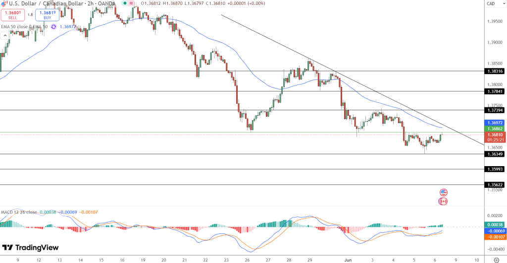Image resolution: width=507 pixels, height=263 pixels.
Task: Click the EMA 50 close indicator legend
Action: click(x=24, y=27)
